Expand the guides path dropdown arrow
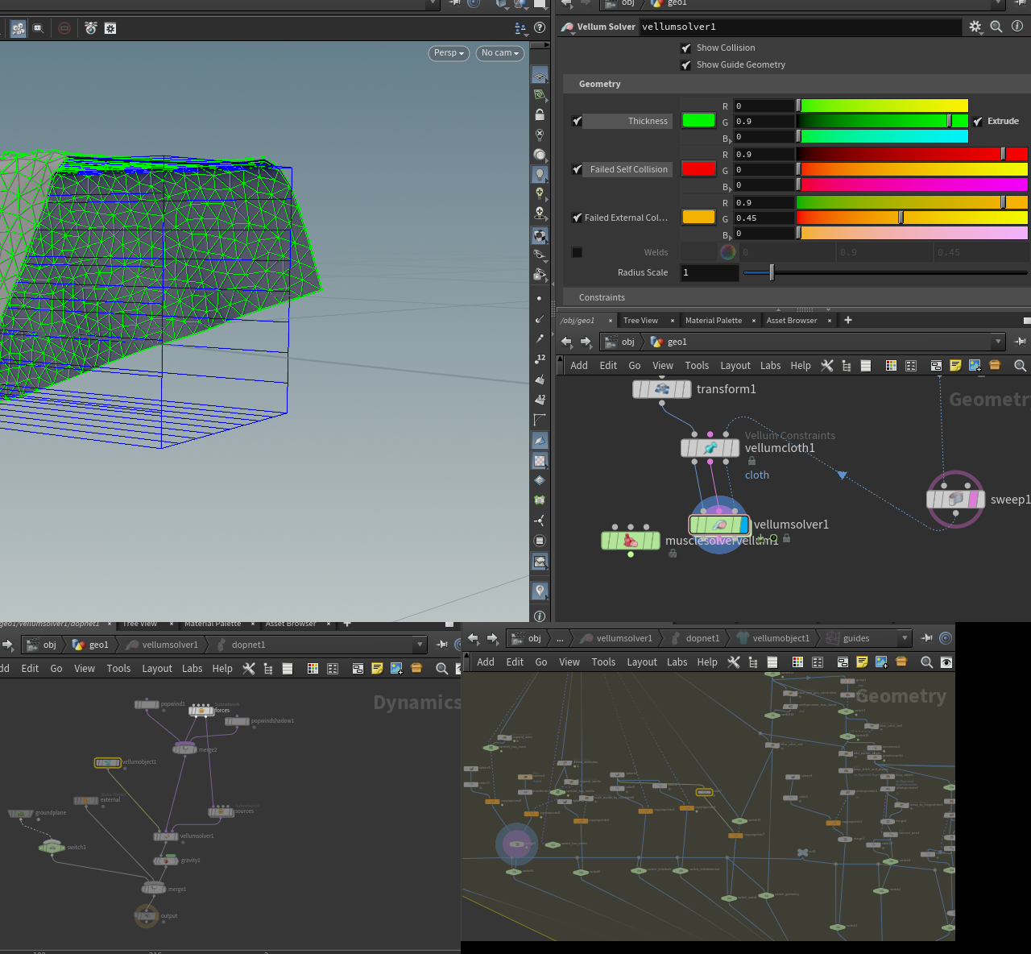Viewport: 1031px width, 954px height. (x=905, y=638)
